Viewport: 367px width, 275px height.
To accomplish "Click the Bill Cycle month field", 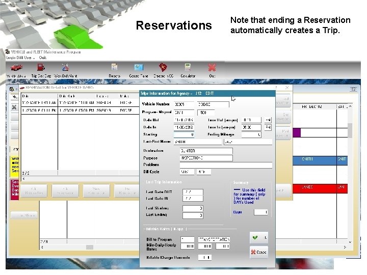I will 187,172.
